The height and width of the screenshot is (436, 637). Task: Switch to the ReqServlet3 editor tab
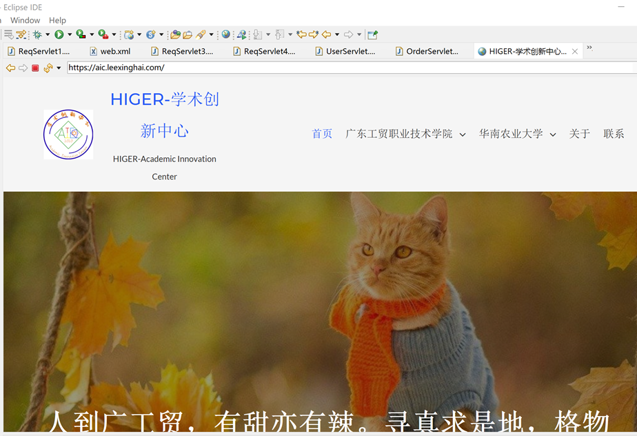point(183,51)
